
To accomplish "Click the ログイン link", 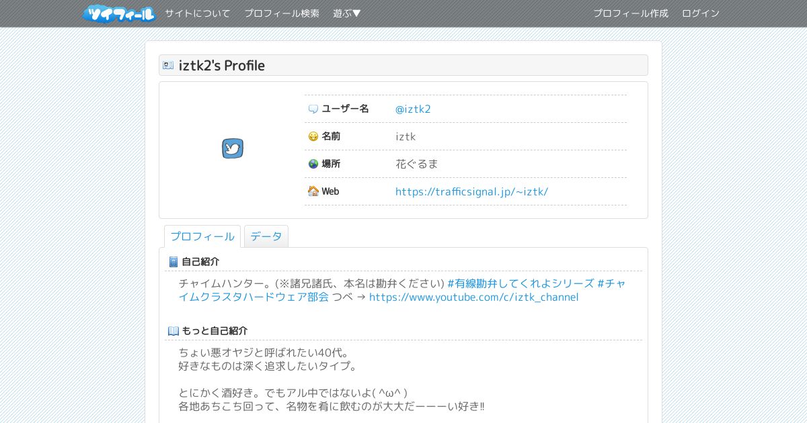I will click(701, 13).
